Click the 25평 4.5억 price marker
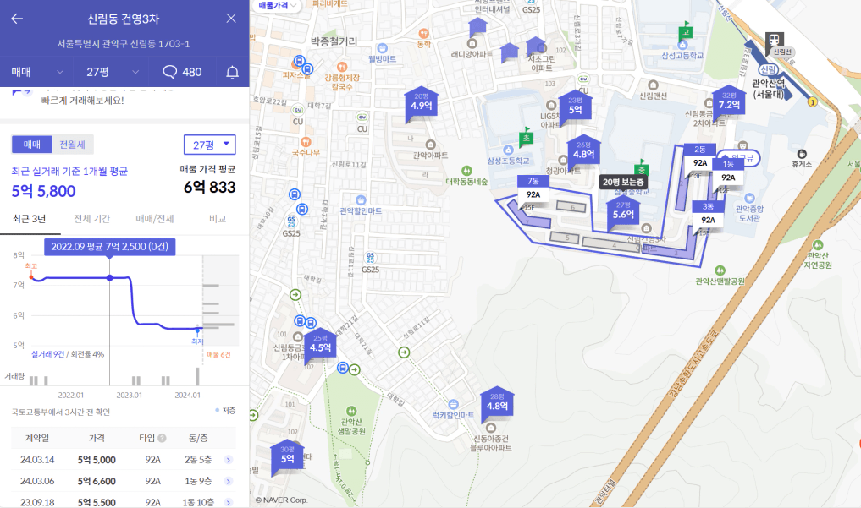This screenshot has height=508, width=861. [320, 344]
